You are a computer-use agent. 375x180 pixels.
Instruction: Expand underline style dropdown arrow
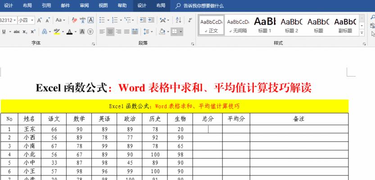[10, 31]
